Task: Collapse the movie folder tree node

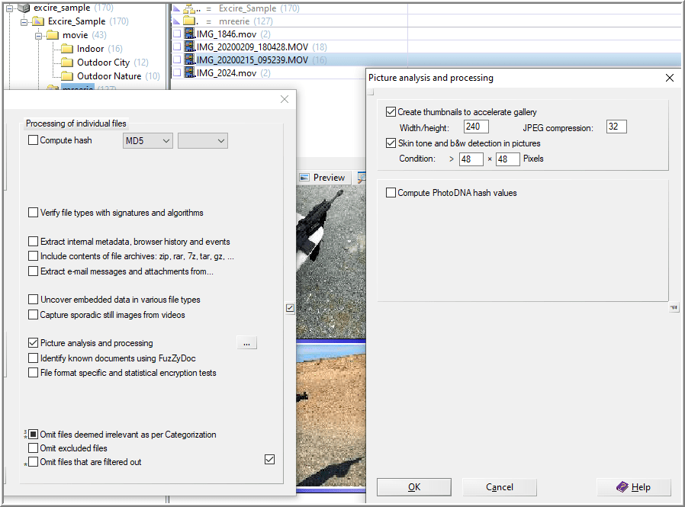Action: click(x=37, y=35)
